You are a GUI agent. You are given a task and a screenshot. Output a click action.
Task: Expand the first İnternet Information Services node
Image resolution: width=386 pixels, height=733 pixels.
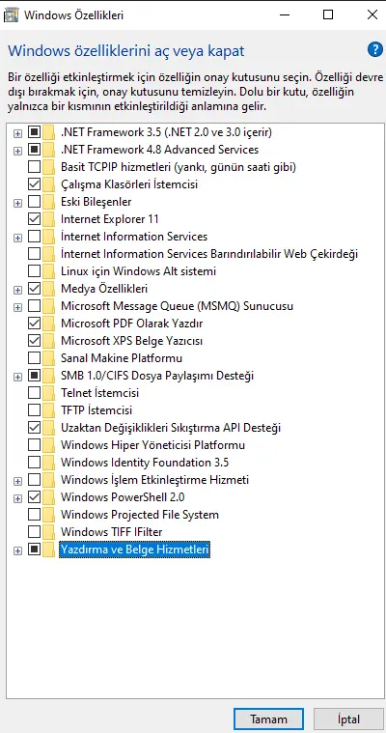[17, 238]
